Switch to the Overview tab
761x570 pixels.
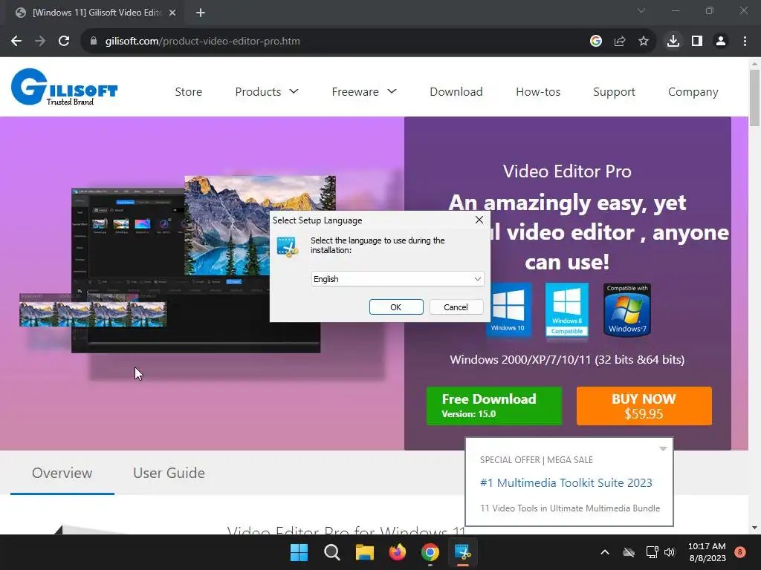click(62, 473)
